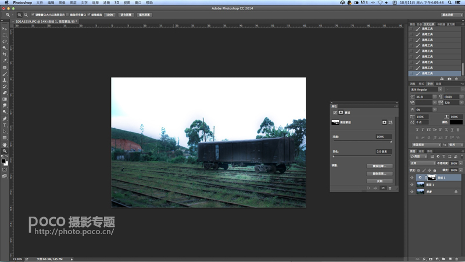Select the Brush tool in toolbox
Image resolution: width=465 pixels, height=262 pixels.
click(5, 74)
